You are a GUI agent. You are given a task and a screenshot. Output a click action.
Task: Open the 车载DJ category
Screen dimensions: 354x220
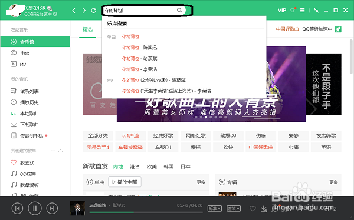[x=163, y=148]
